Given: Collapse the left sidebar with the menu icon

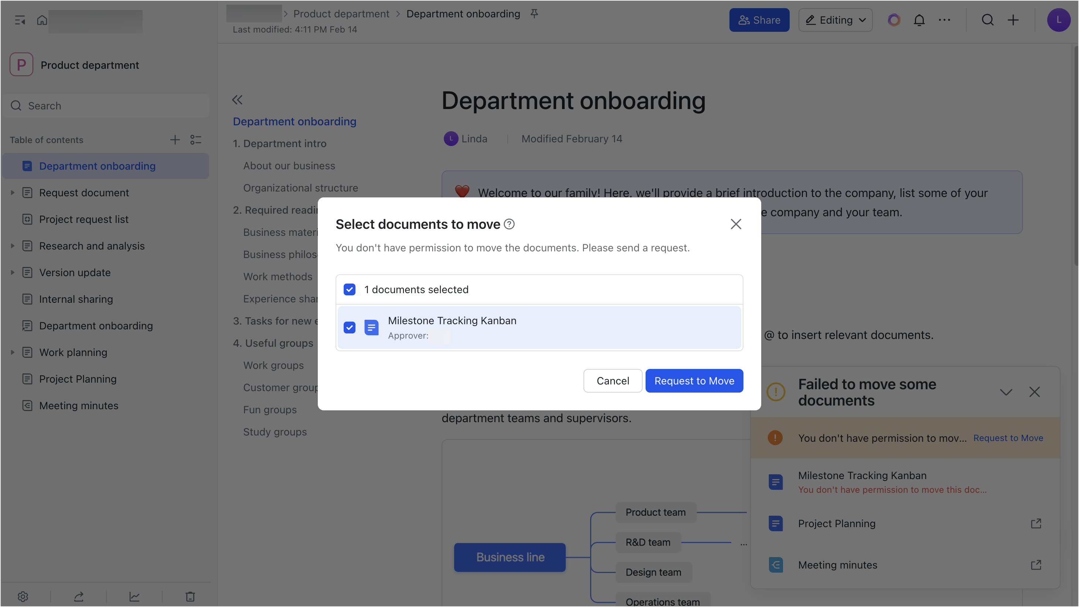Looking at the screenshot, I should pos(20,20).
